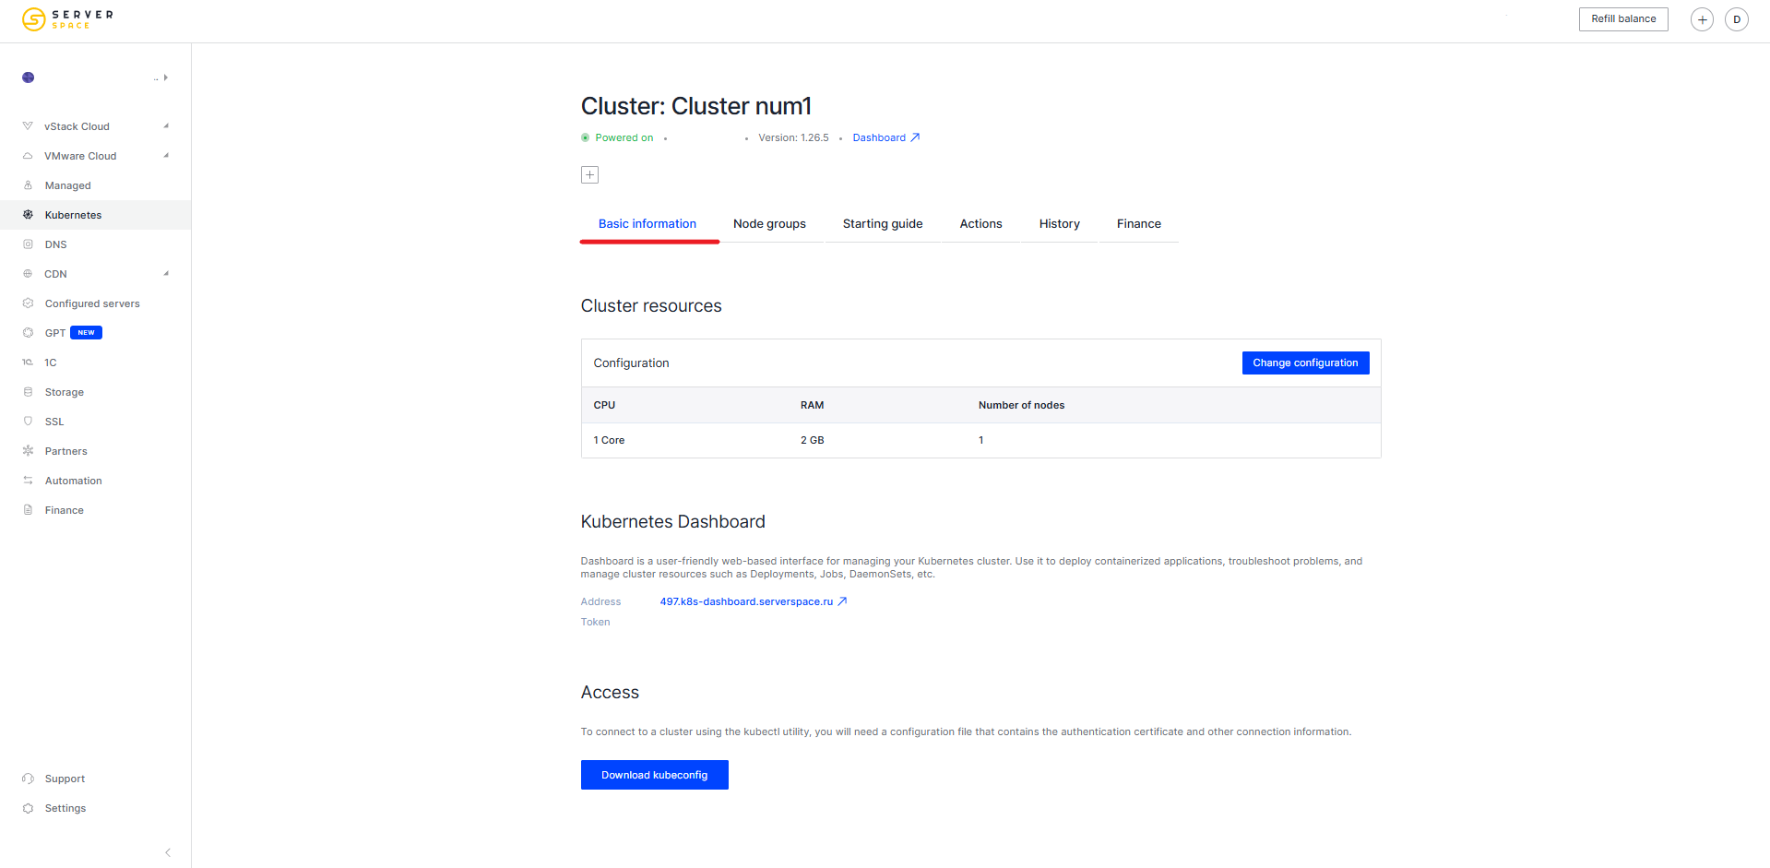Click the add tag plus box icon
This screenshot has height=868, width=1770.
coord(590,175)
